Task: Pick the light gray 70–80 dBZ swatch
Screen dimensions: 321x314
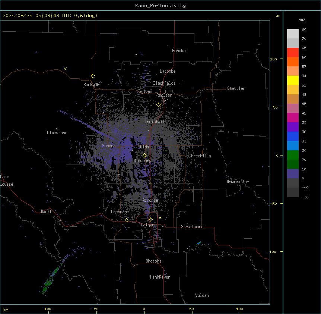Action: tap(293, 34)
